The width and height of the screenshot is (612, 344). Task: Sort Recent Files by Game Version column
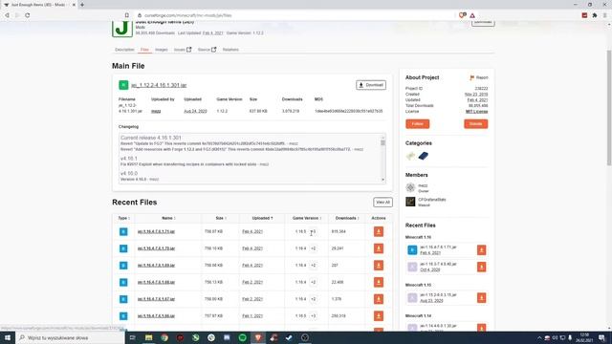click(x=307, y=218)
